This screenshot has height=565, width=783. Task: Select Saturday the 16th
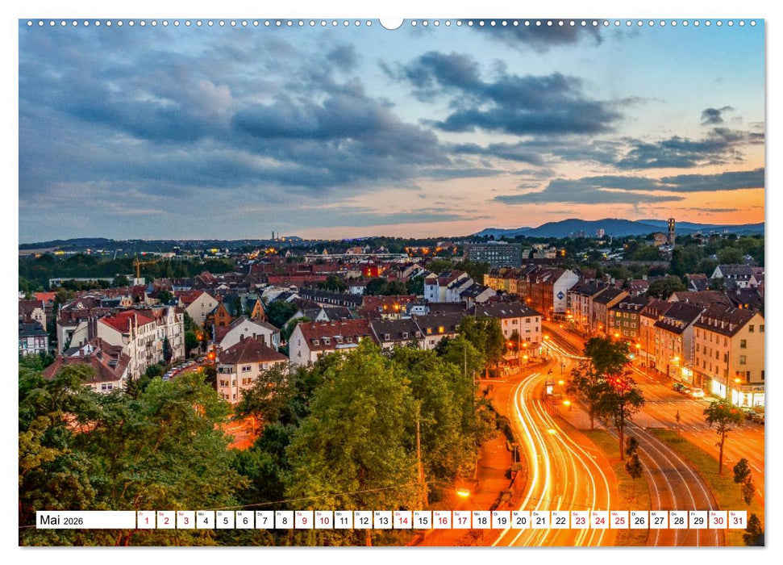440,523
